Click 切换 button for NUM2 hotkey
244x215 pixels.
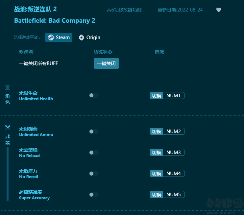pos(157,131)
